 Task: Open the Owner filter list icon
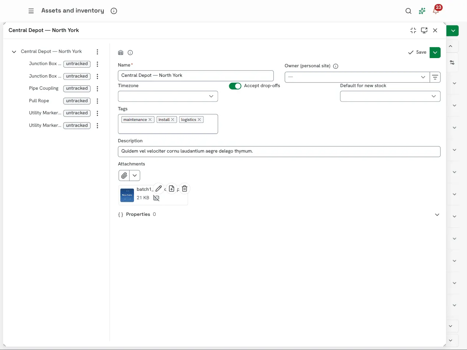tap(435, 77)
